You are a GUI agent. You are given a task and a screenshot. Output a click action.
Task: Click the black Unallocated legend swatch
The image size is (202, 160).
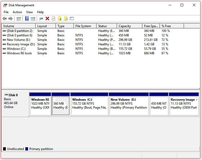(5, 149)
